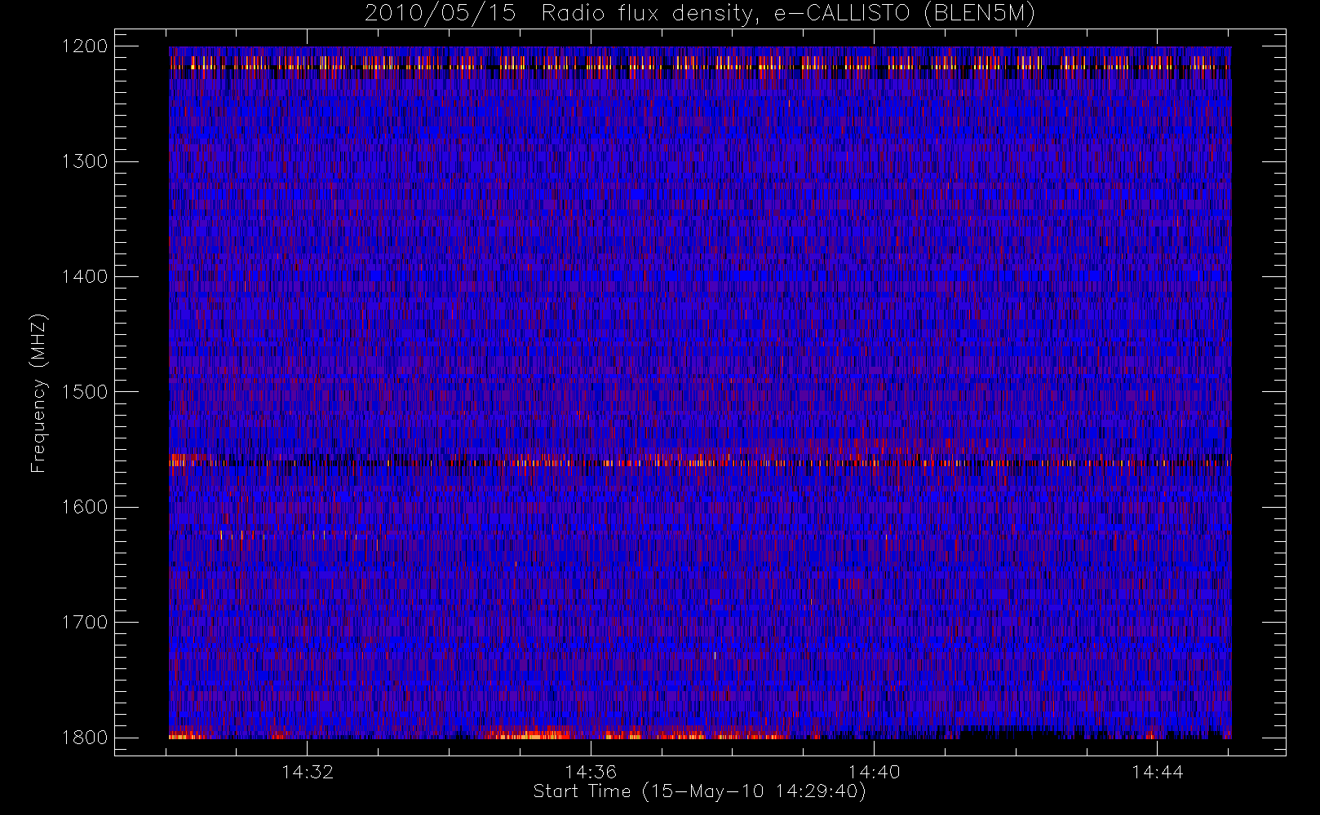The width and height of the screenshot is (1320, 815).
Task: Click the plot title 'Radio flux density, e-CALLISTO (BLEN5M)'
Action: click(x=788, y=14)
